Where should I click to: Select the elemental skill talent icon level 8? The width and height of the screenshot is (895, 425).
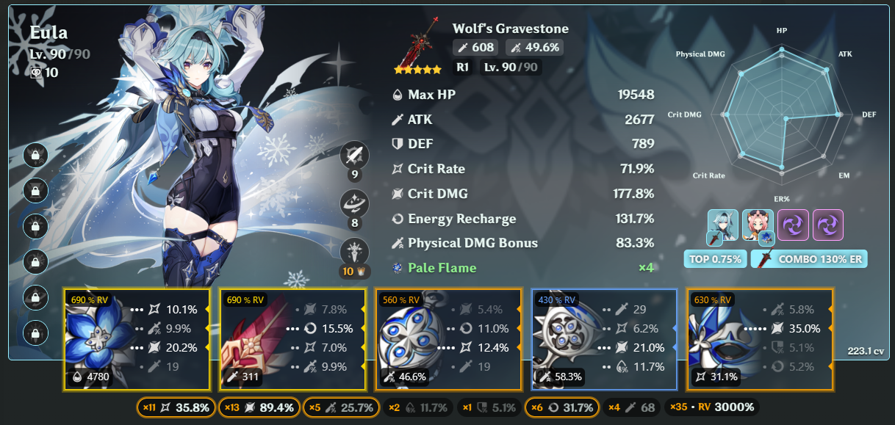tap(355, 203)
